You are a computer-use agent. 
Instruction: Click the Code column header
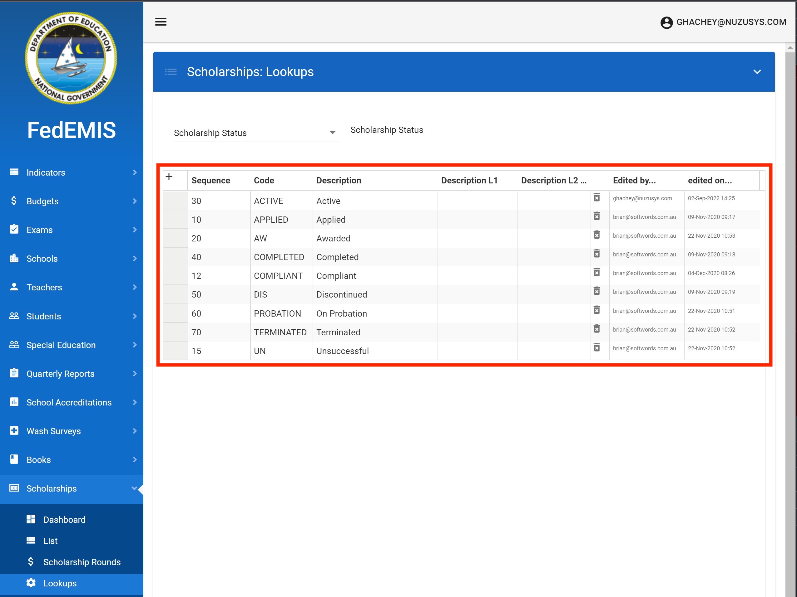[x=264, y=180]
